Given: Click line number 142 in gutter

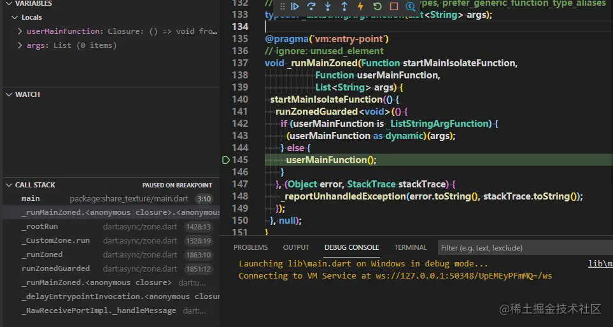Looking at the screenshot, I should point(240,124).
